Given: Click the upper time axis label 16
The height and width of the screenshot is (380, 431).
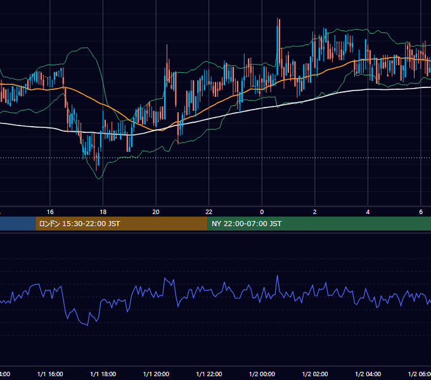Looking at the screenshot, I should click(x=50, y=212).
